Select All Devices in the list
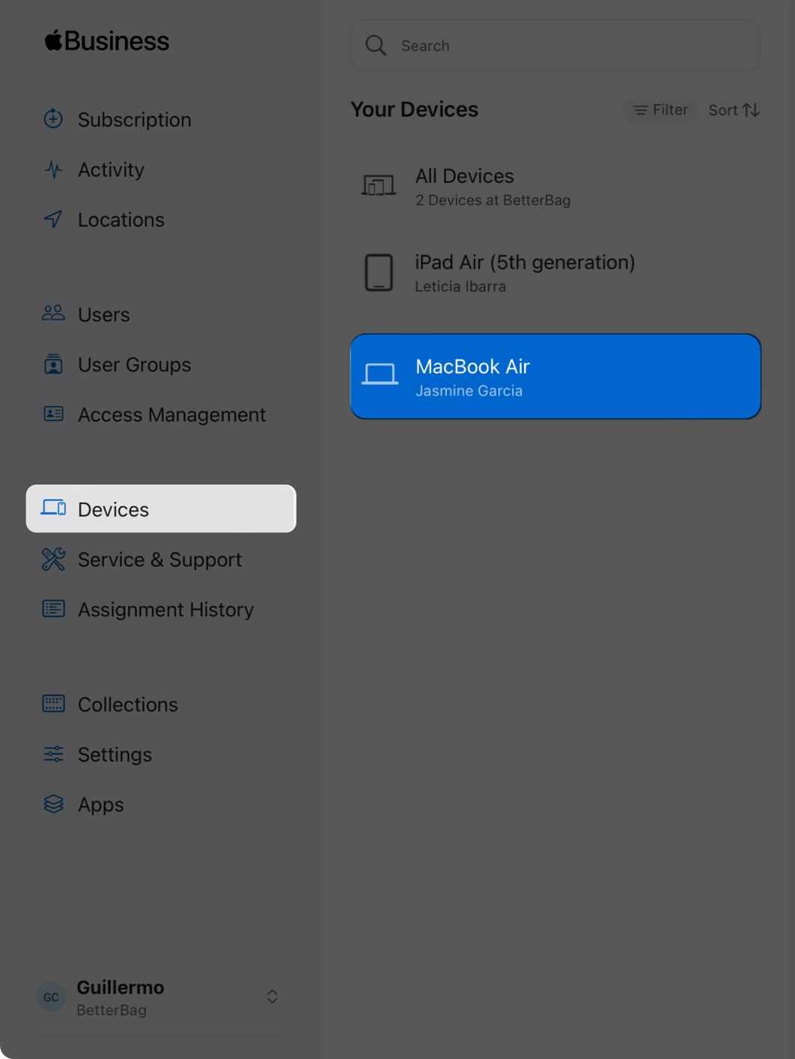This screenshot has height=1059, width=795. (x=555, y=186)
